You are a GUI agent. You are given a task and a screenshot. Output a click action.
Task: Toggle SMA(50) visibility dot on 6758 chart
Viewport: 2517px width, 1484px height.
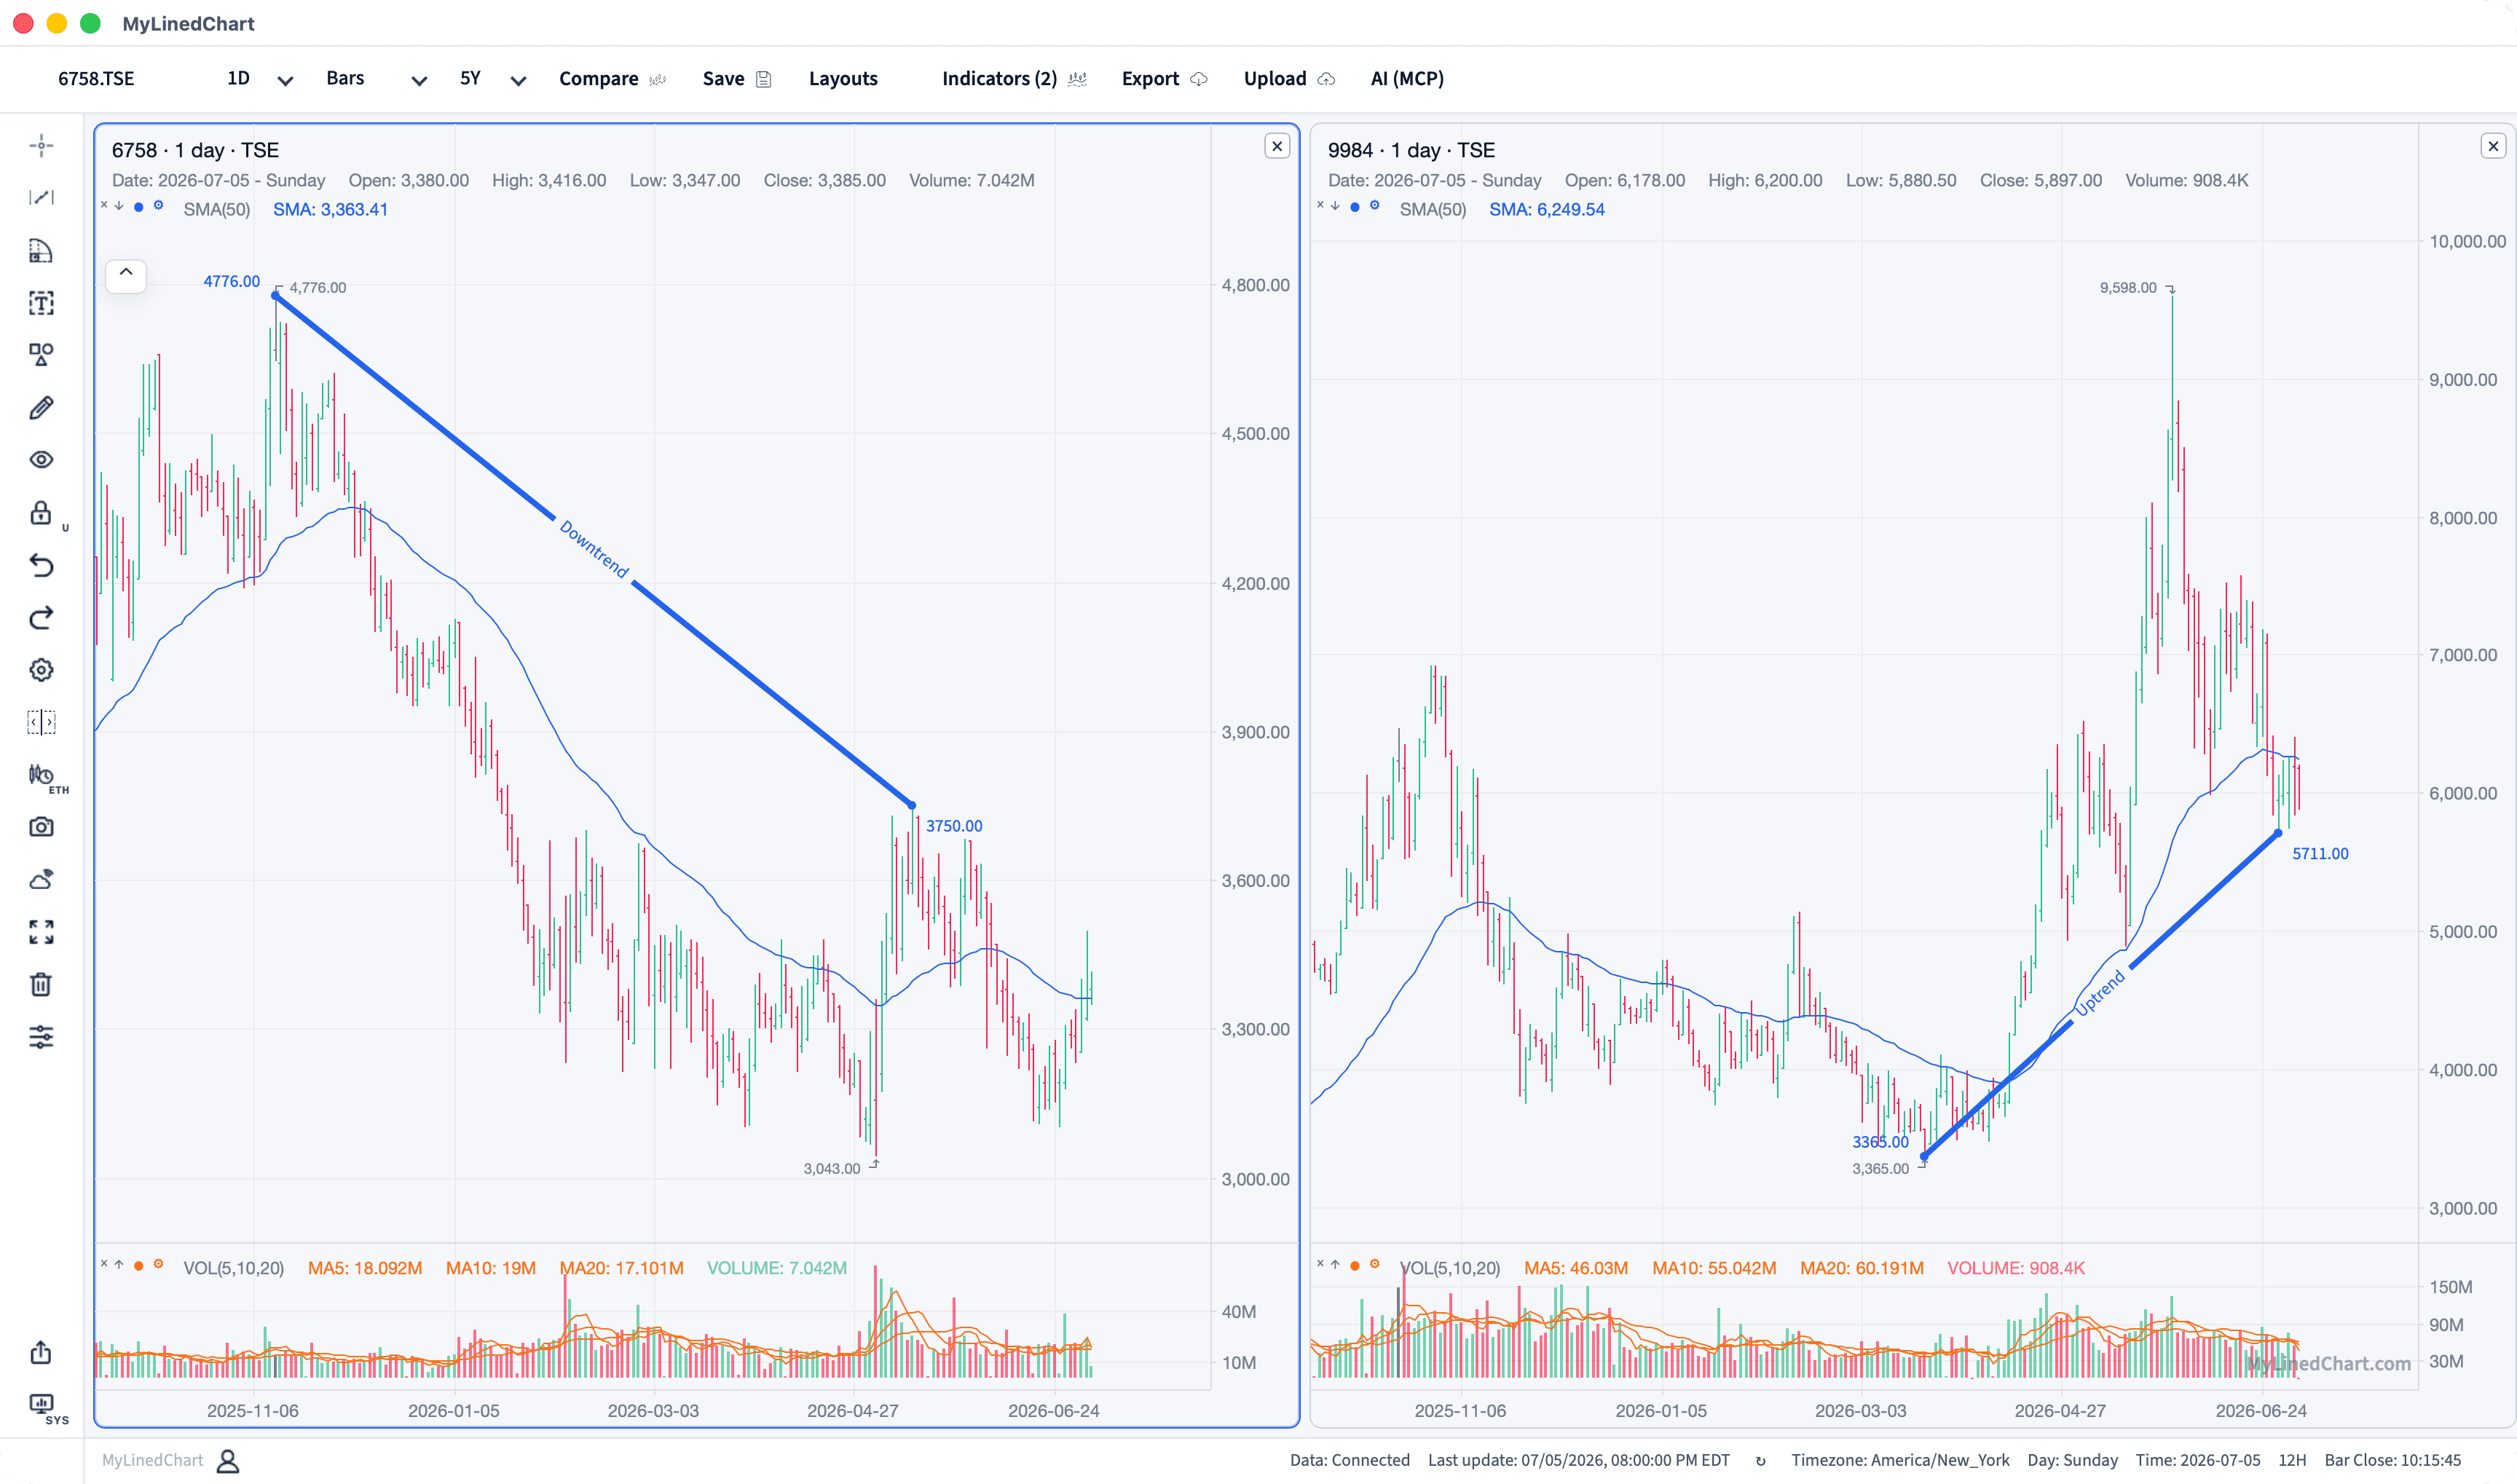point(138,207)
